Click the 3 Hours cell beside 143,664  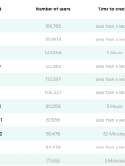pos(115,53)
